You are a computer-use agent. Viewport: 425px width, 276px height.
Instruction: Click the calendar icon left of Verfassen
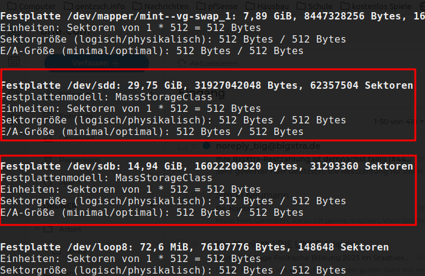coord(14,62)
